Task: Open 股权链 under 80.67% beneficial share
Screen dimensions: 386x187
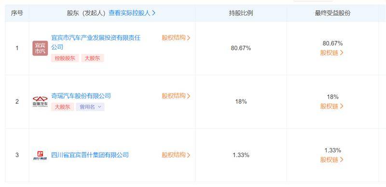Action: 331,53
